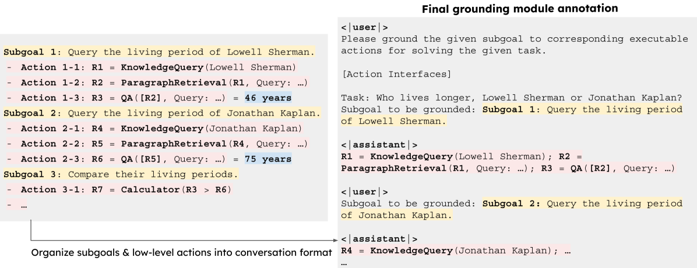
Task: Click the blue "46 years" result
Action: pos(268,98)
